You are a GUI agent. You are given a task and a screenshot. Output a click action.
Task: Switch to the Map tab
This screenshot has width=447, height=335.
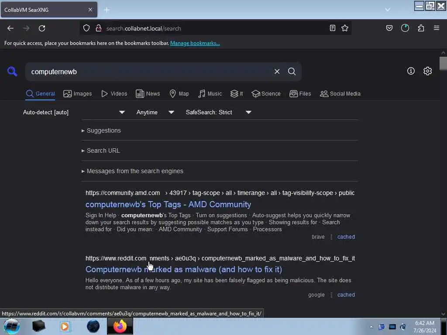[x=179, y=94]
